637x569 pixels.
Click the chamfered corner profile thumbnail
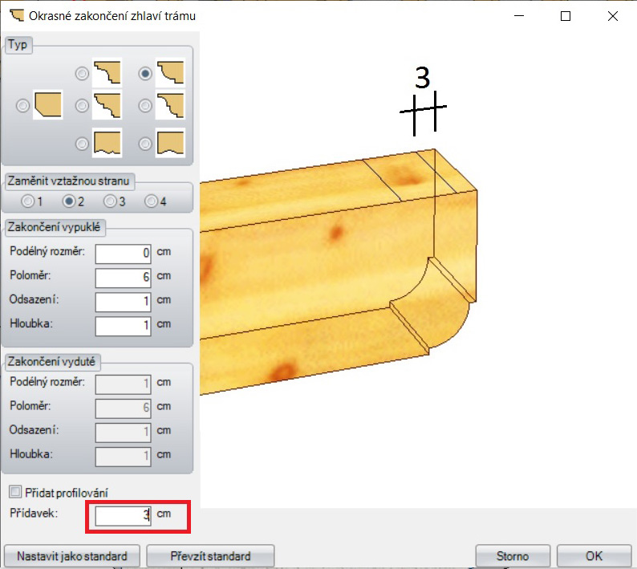[x=48, y=105]
